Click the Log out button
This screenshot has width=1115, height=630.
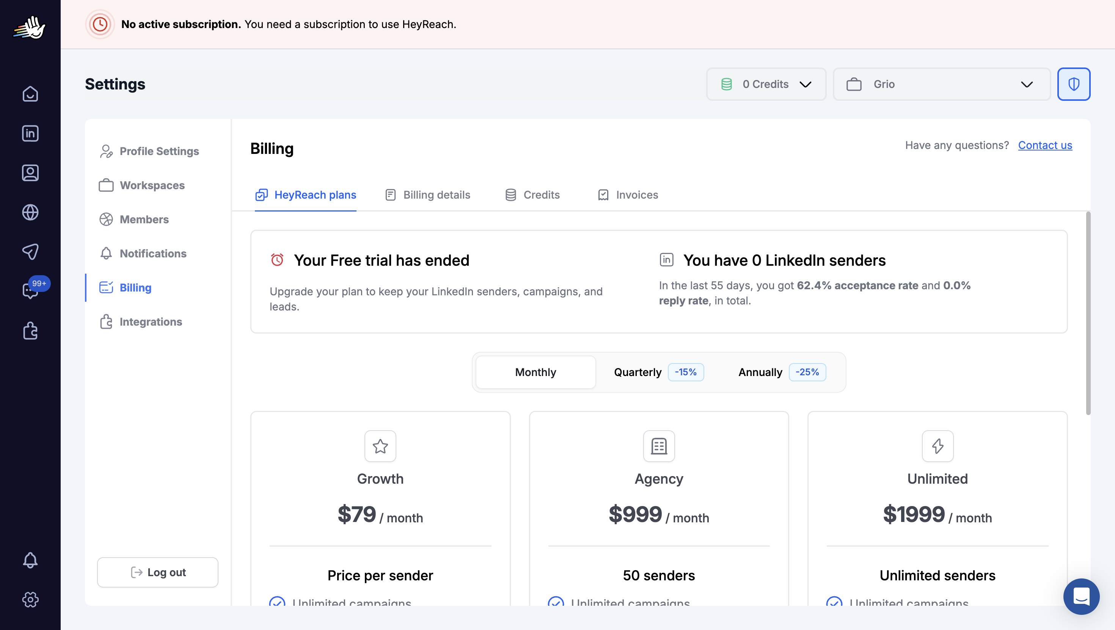click(157, 572)
